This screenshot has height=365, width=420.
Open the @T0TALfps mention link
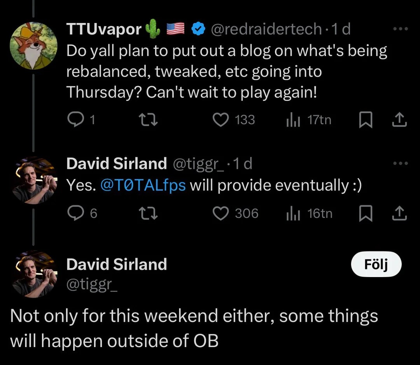(x=143, y=185)
